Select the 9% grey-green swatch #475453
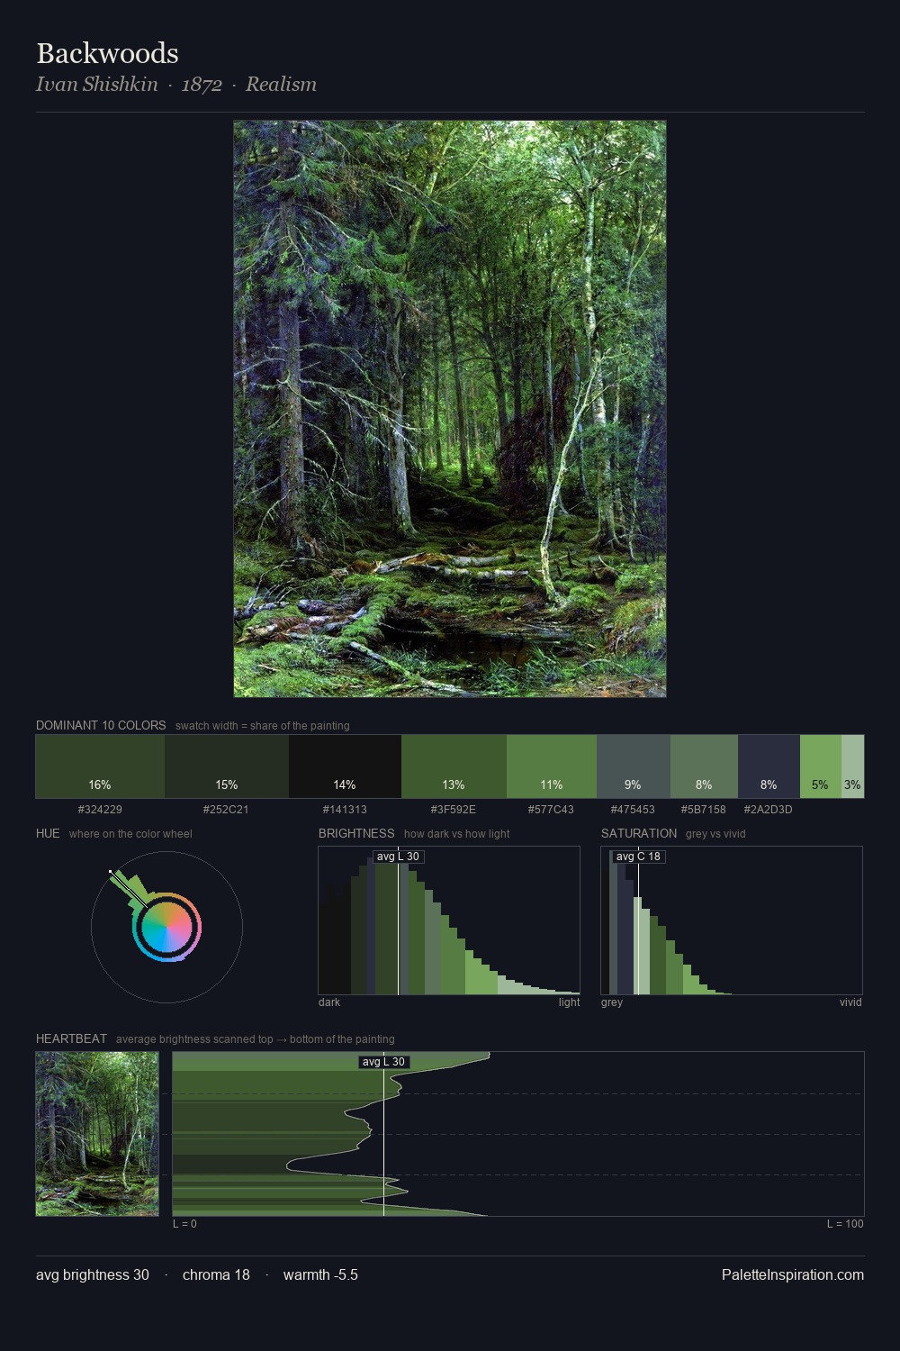Viewport: 900px width, 1351px height. (634, 766)
